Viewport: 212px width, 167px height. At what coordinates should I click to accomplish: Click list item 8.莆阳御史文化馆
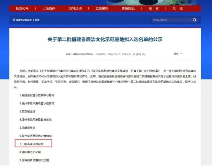[x=30, y=152]
